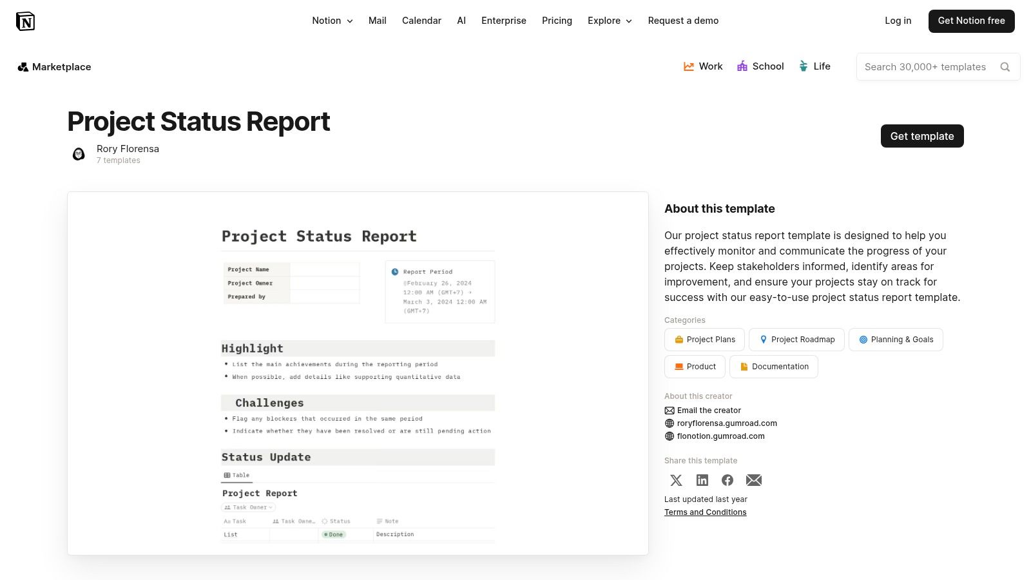Screen dimensions: 1031x580
Task: Expand the Task Owner selector in the preview
Action: pyautogui.click(x=248, y=507)
